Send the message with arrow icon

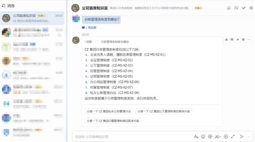[242, 136]
